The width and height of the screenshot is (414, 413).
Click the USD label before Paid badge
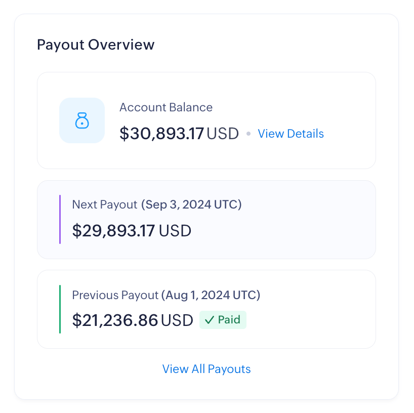pos(177,320)
